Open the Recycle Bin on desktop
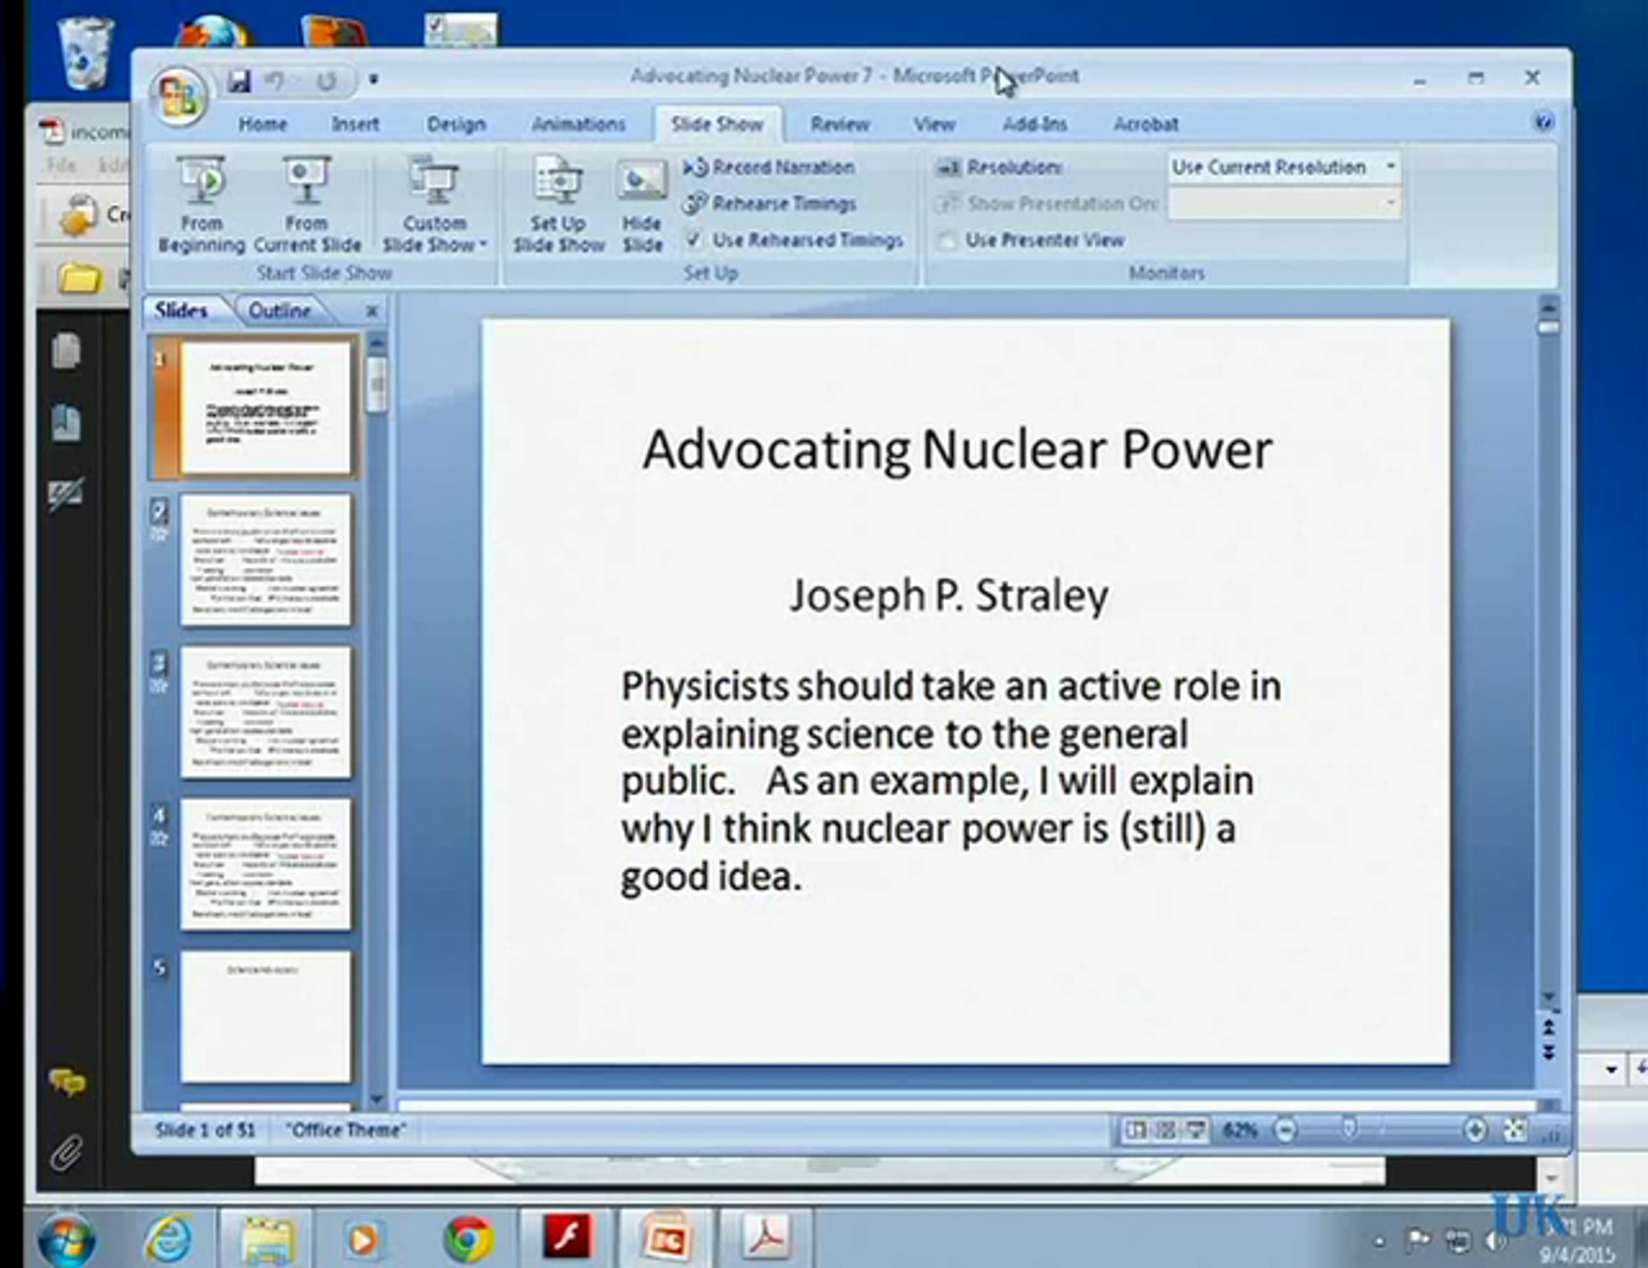The image size is (1648, 1268). tap(85, 54)
